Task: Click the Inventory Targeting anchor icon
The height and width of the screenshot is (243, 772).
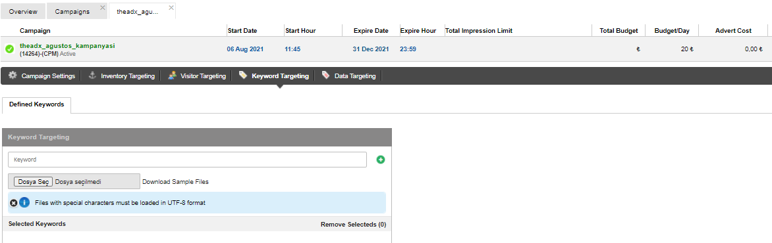Action: (x=92, y=76)
